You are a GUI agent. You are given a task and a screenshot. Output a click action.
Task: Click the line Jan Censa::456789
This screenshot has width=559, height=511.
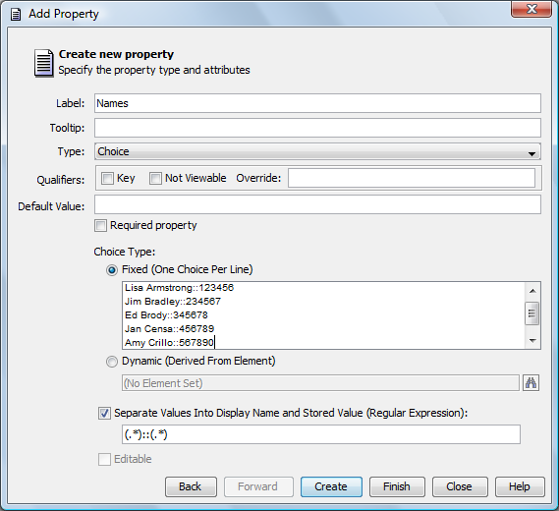(x=169, y=329)
